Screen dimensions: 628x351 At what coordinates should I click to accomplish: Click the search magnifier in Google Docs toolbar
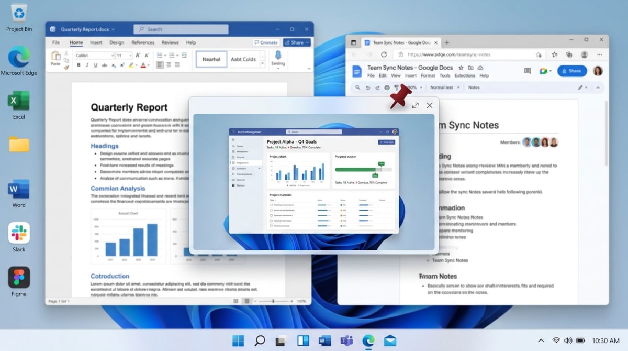point(357,87)
